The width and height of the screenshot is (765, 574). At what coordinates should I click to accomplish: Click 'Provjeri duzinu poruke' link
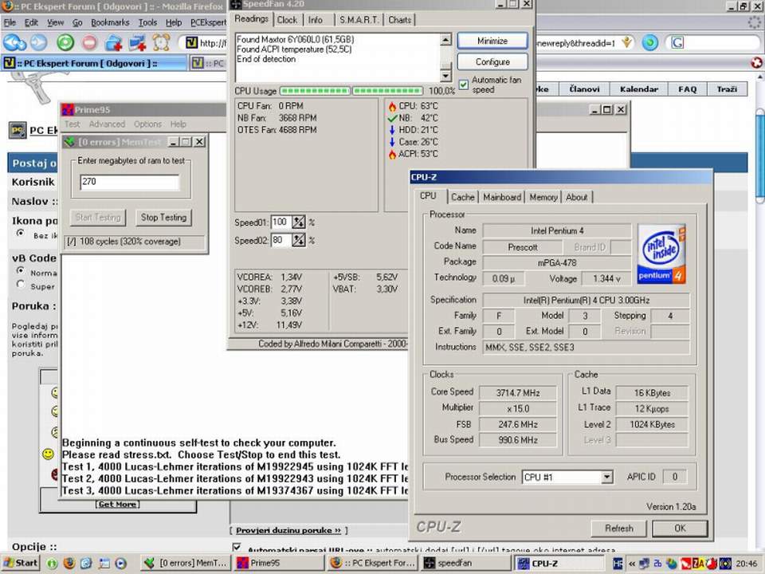288,530
